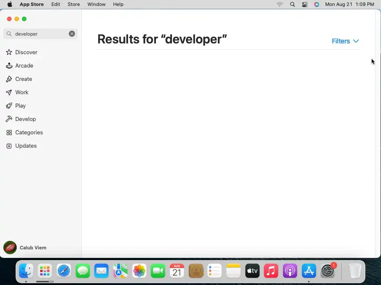Open System Settings from the Dock

pyautogui.click(x=328, y=271)
